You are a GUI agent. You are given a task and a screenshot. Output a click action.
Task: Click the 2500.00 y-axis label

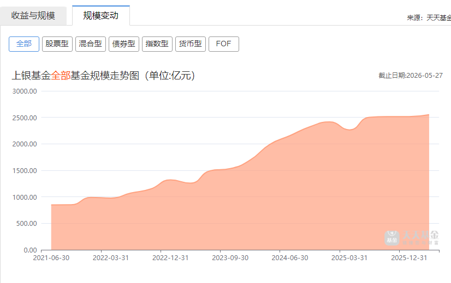pos(25,118)
